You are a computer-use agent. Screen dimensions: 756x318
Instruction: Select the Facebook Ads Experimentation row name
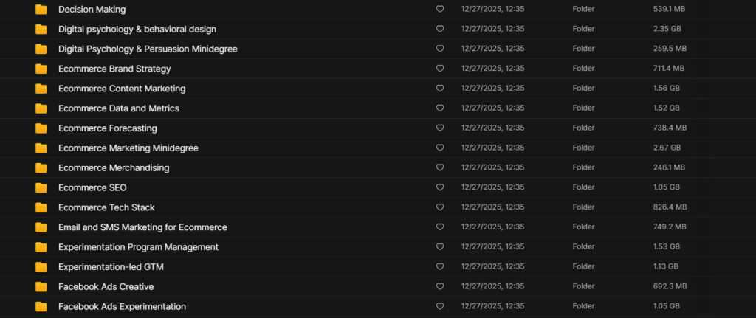point(122,306)
